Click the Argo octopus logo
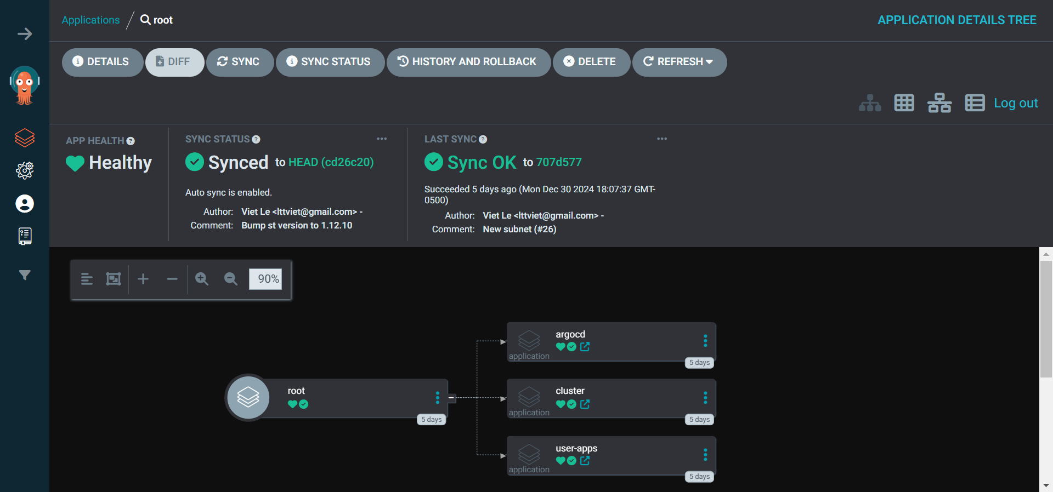Viewport: 1053px width, 492px height. tap(25, 85)
